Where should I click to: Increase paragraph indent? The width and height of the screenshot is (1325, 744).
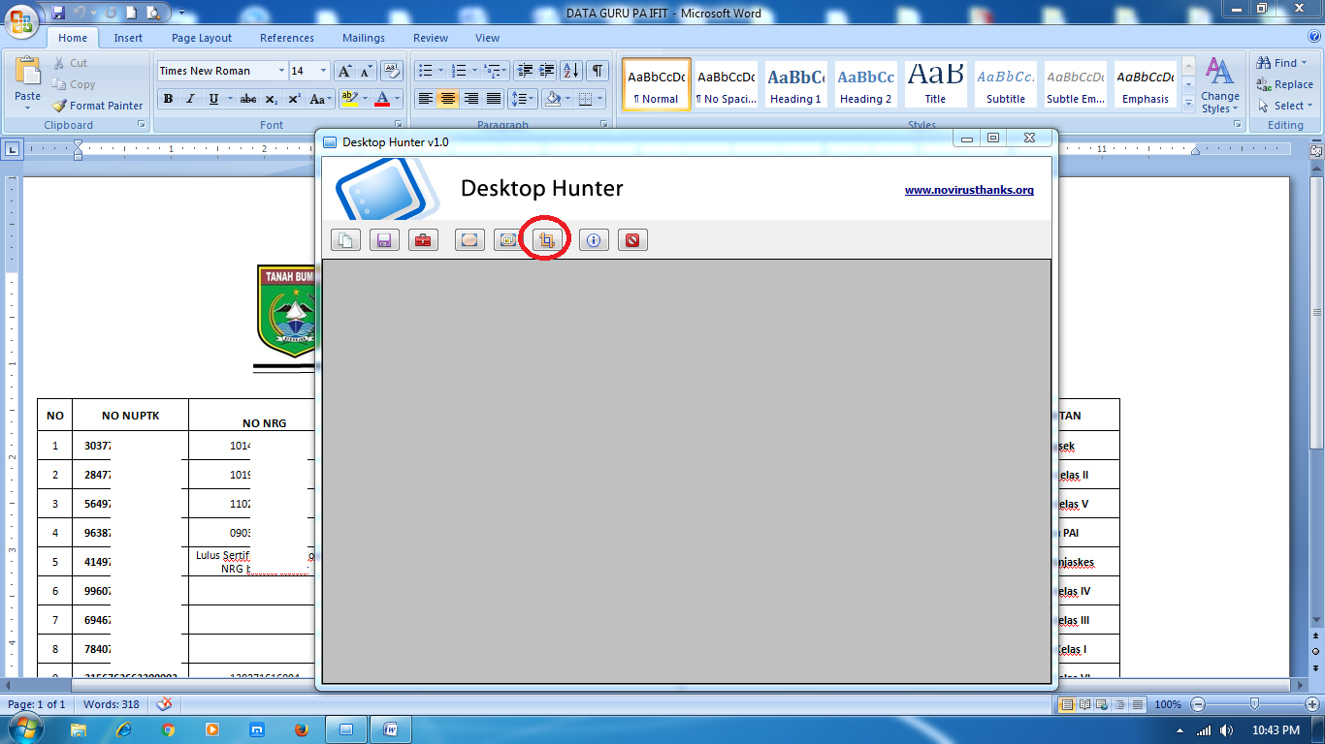tap(547, 71)
